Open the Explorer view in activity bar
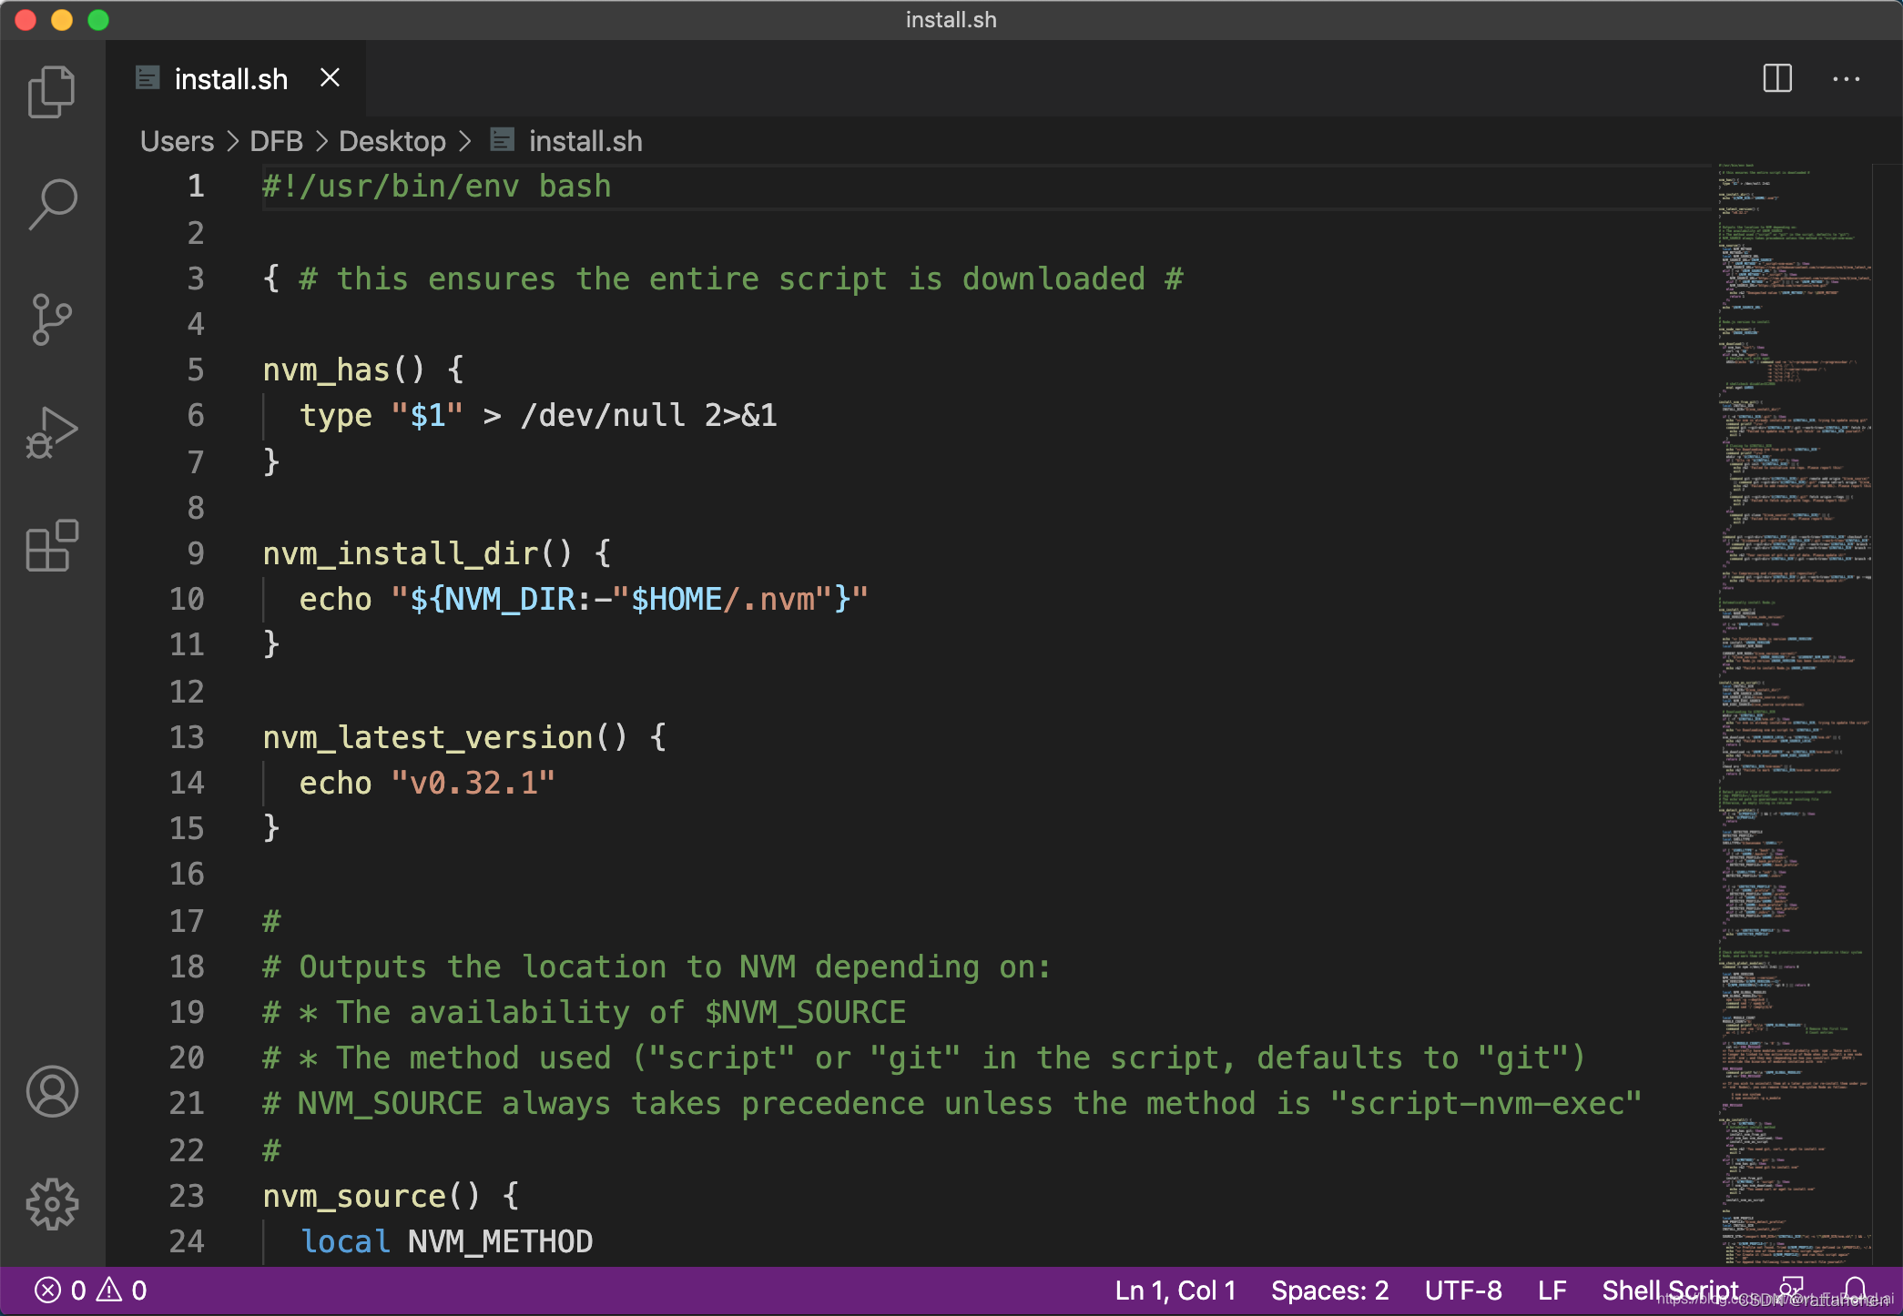Image resolution: width=1903 pixels, height=1316 pixels. click(52, 92)
